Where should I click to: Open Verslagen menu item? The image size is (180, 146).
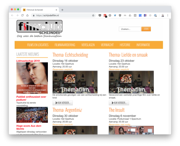[88, 45]
